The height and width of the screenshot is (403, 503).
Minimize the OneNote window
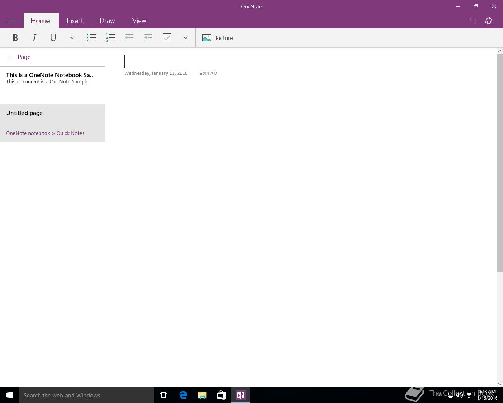(458, 6)
